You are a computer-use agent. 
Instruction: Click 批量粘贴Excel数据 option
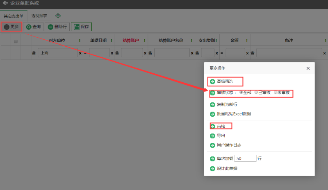coord(234,113)
